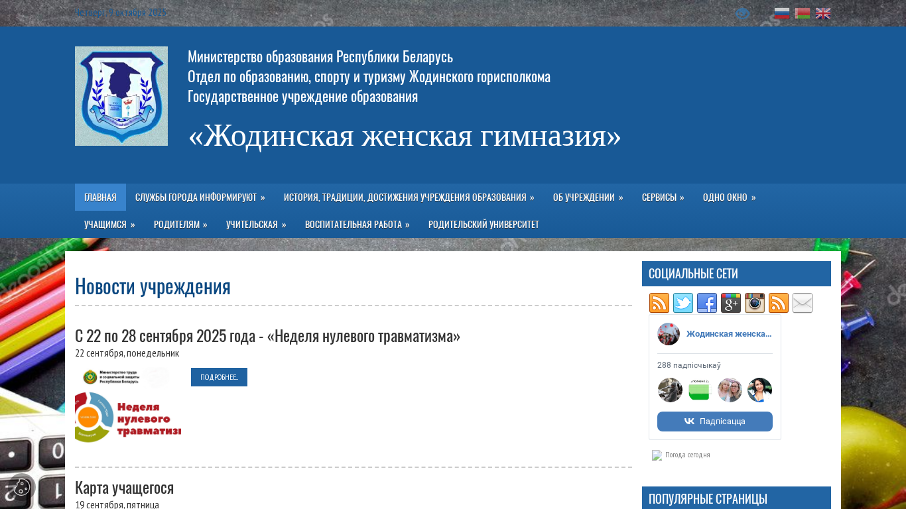The width and height of the screenshot is (906, 509).
Task: Open the «Неделя нулевого травматизма» news headline
Action: pos(267,336)
